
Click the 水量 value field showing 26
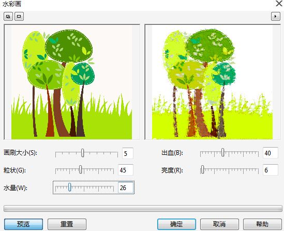point(126,187)
